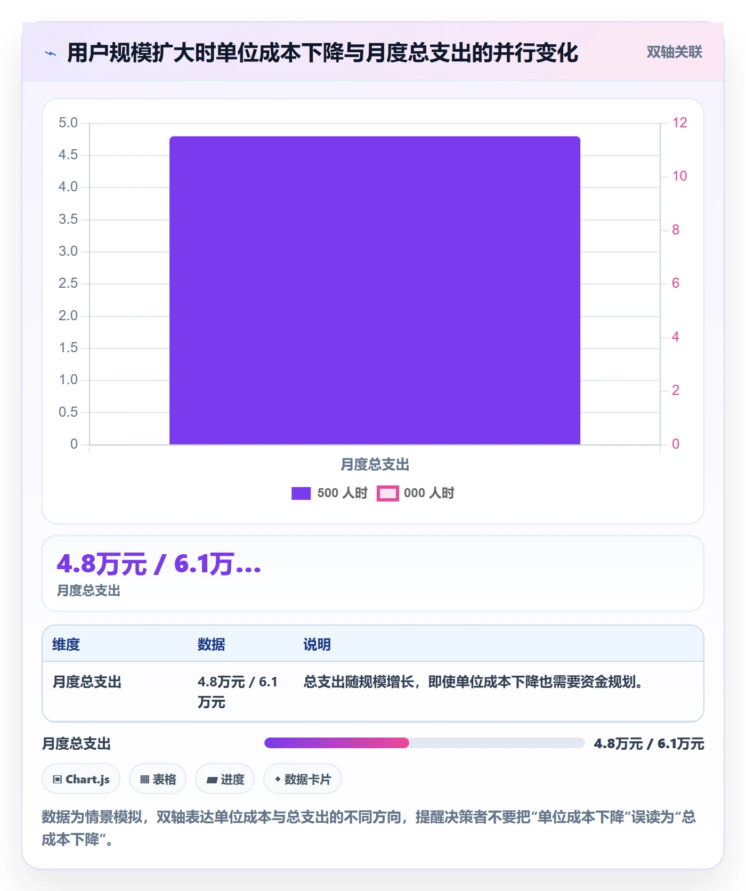Click the large 4.8万元 / 6.1万… card value

click(159, 564)
